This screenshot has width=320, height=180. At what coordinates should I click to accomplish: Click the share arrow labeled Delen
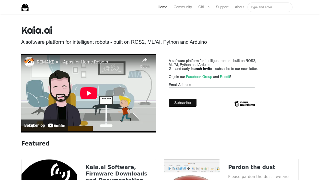coord(145,60)
